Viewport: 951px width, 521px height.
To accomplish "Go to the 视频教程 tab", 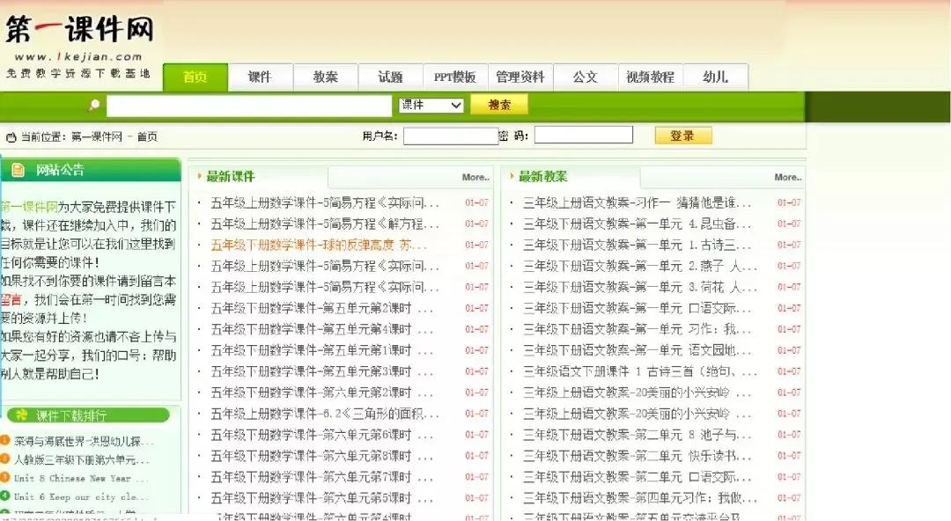I will pyautogui.click(x=651, y=77).
